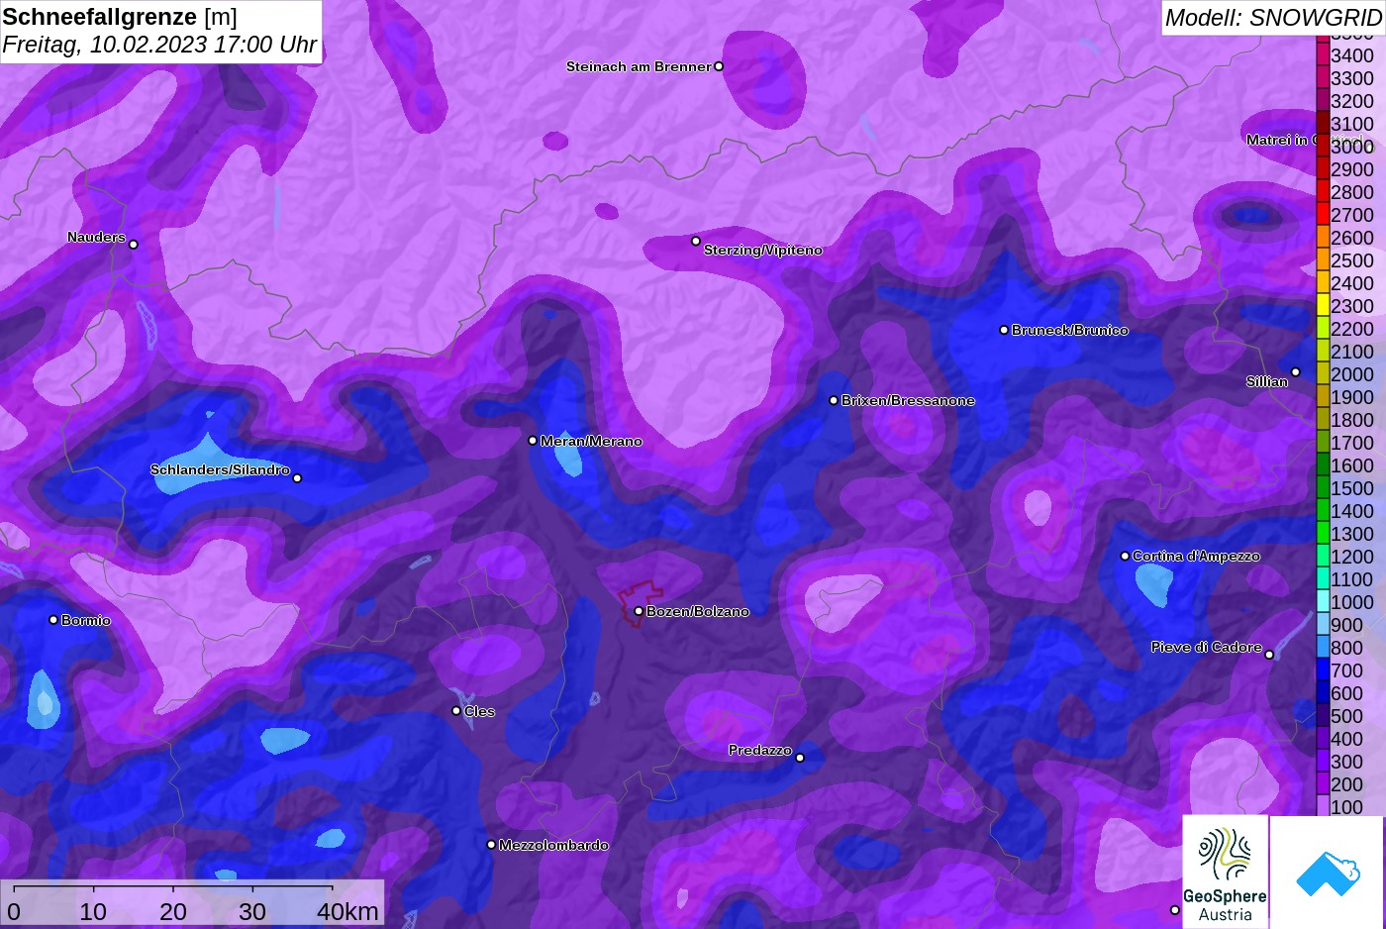Click the legend value "2000"
Screen dimensions: 1386x929
click(x=1352, y=374)
